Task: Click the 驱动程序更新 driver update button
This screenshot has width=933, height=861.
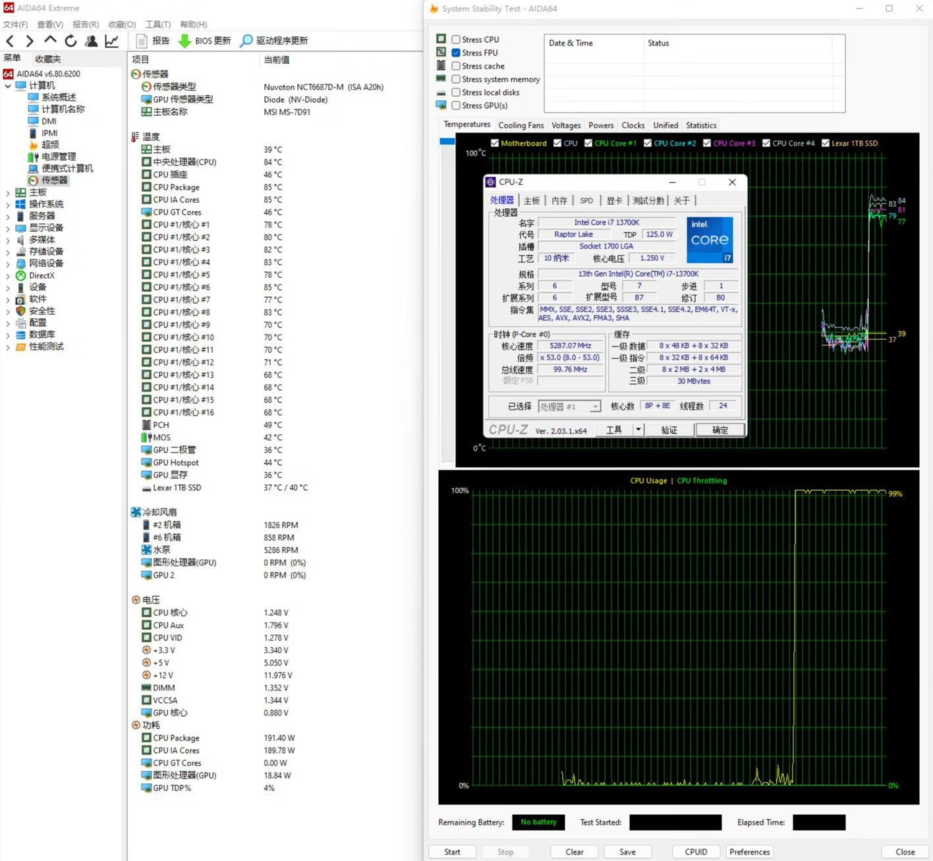Action: 274,41
